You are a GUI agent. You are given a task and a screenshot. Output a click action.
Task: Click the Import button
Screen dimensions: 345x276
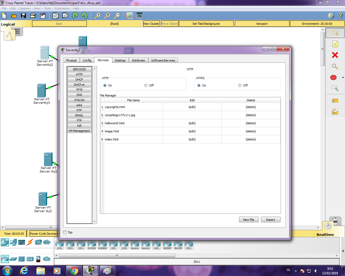pyautogui.click(x=270, y=220)
